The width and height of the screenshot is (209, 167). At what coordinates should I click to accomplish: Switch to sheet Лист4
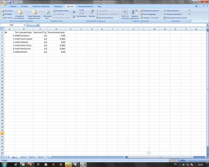tap(41, 157)
